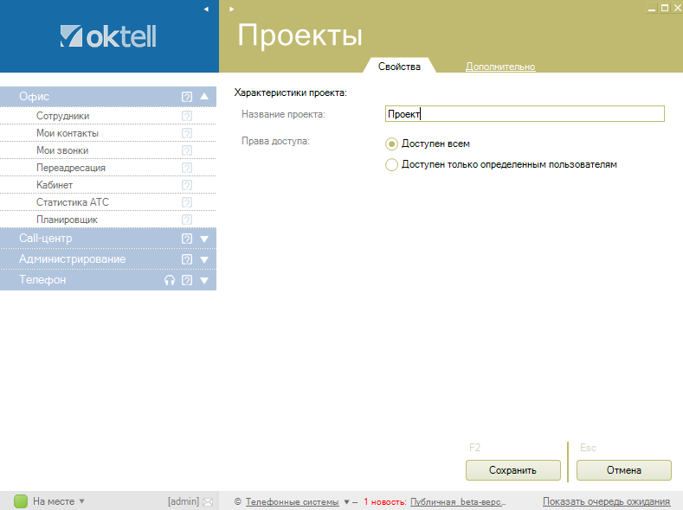Click the Название проекта text field
Screen dimensions: 683x510
[x=524, y=114]
